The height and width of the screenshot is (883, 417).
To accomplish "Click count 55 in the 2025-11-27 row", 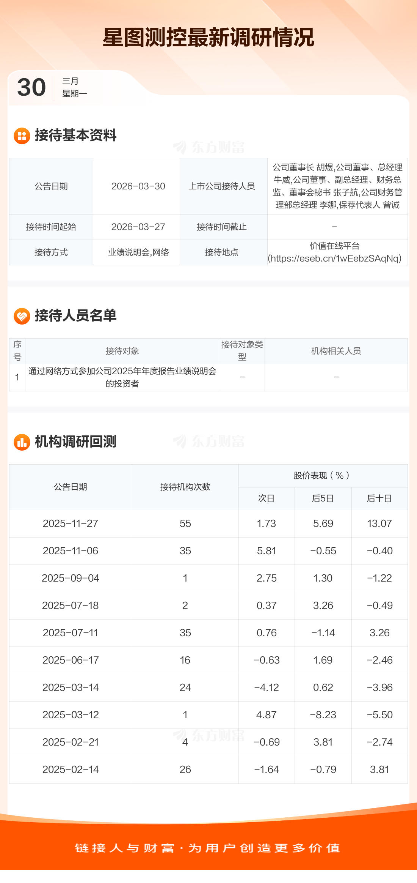I will (x=185, y=523).
